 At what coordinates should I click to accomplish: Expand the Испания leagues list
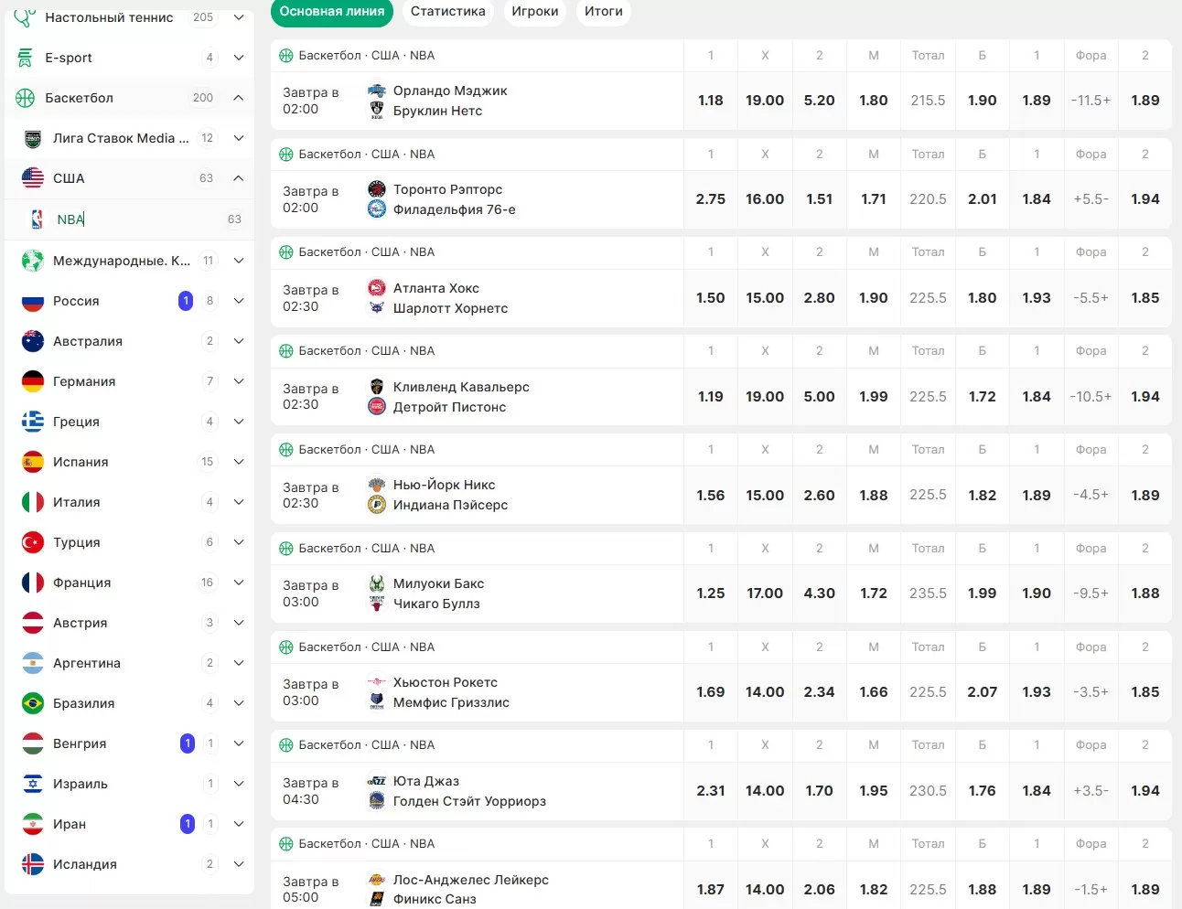[239, 462]
